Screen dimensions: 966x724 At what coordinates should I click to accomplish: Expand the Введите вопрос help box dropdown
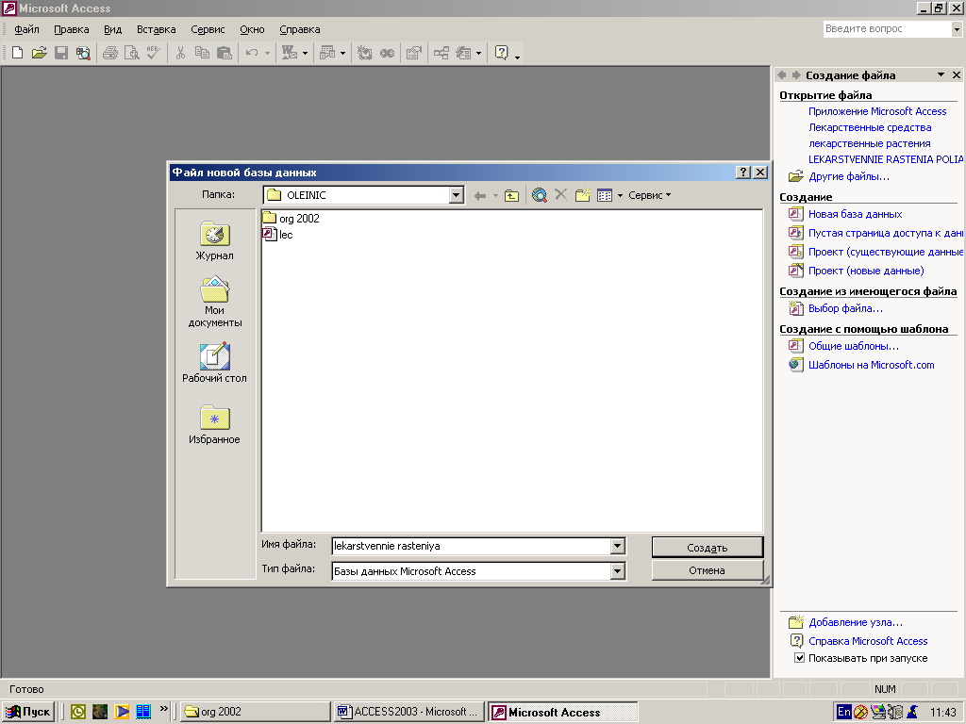point(957,29)
